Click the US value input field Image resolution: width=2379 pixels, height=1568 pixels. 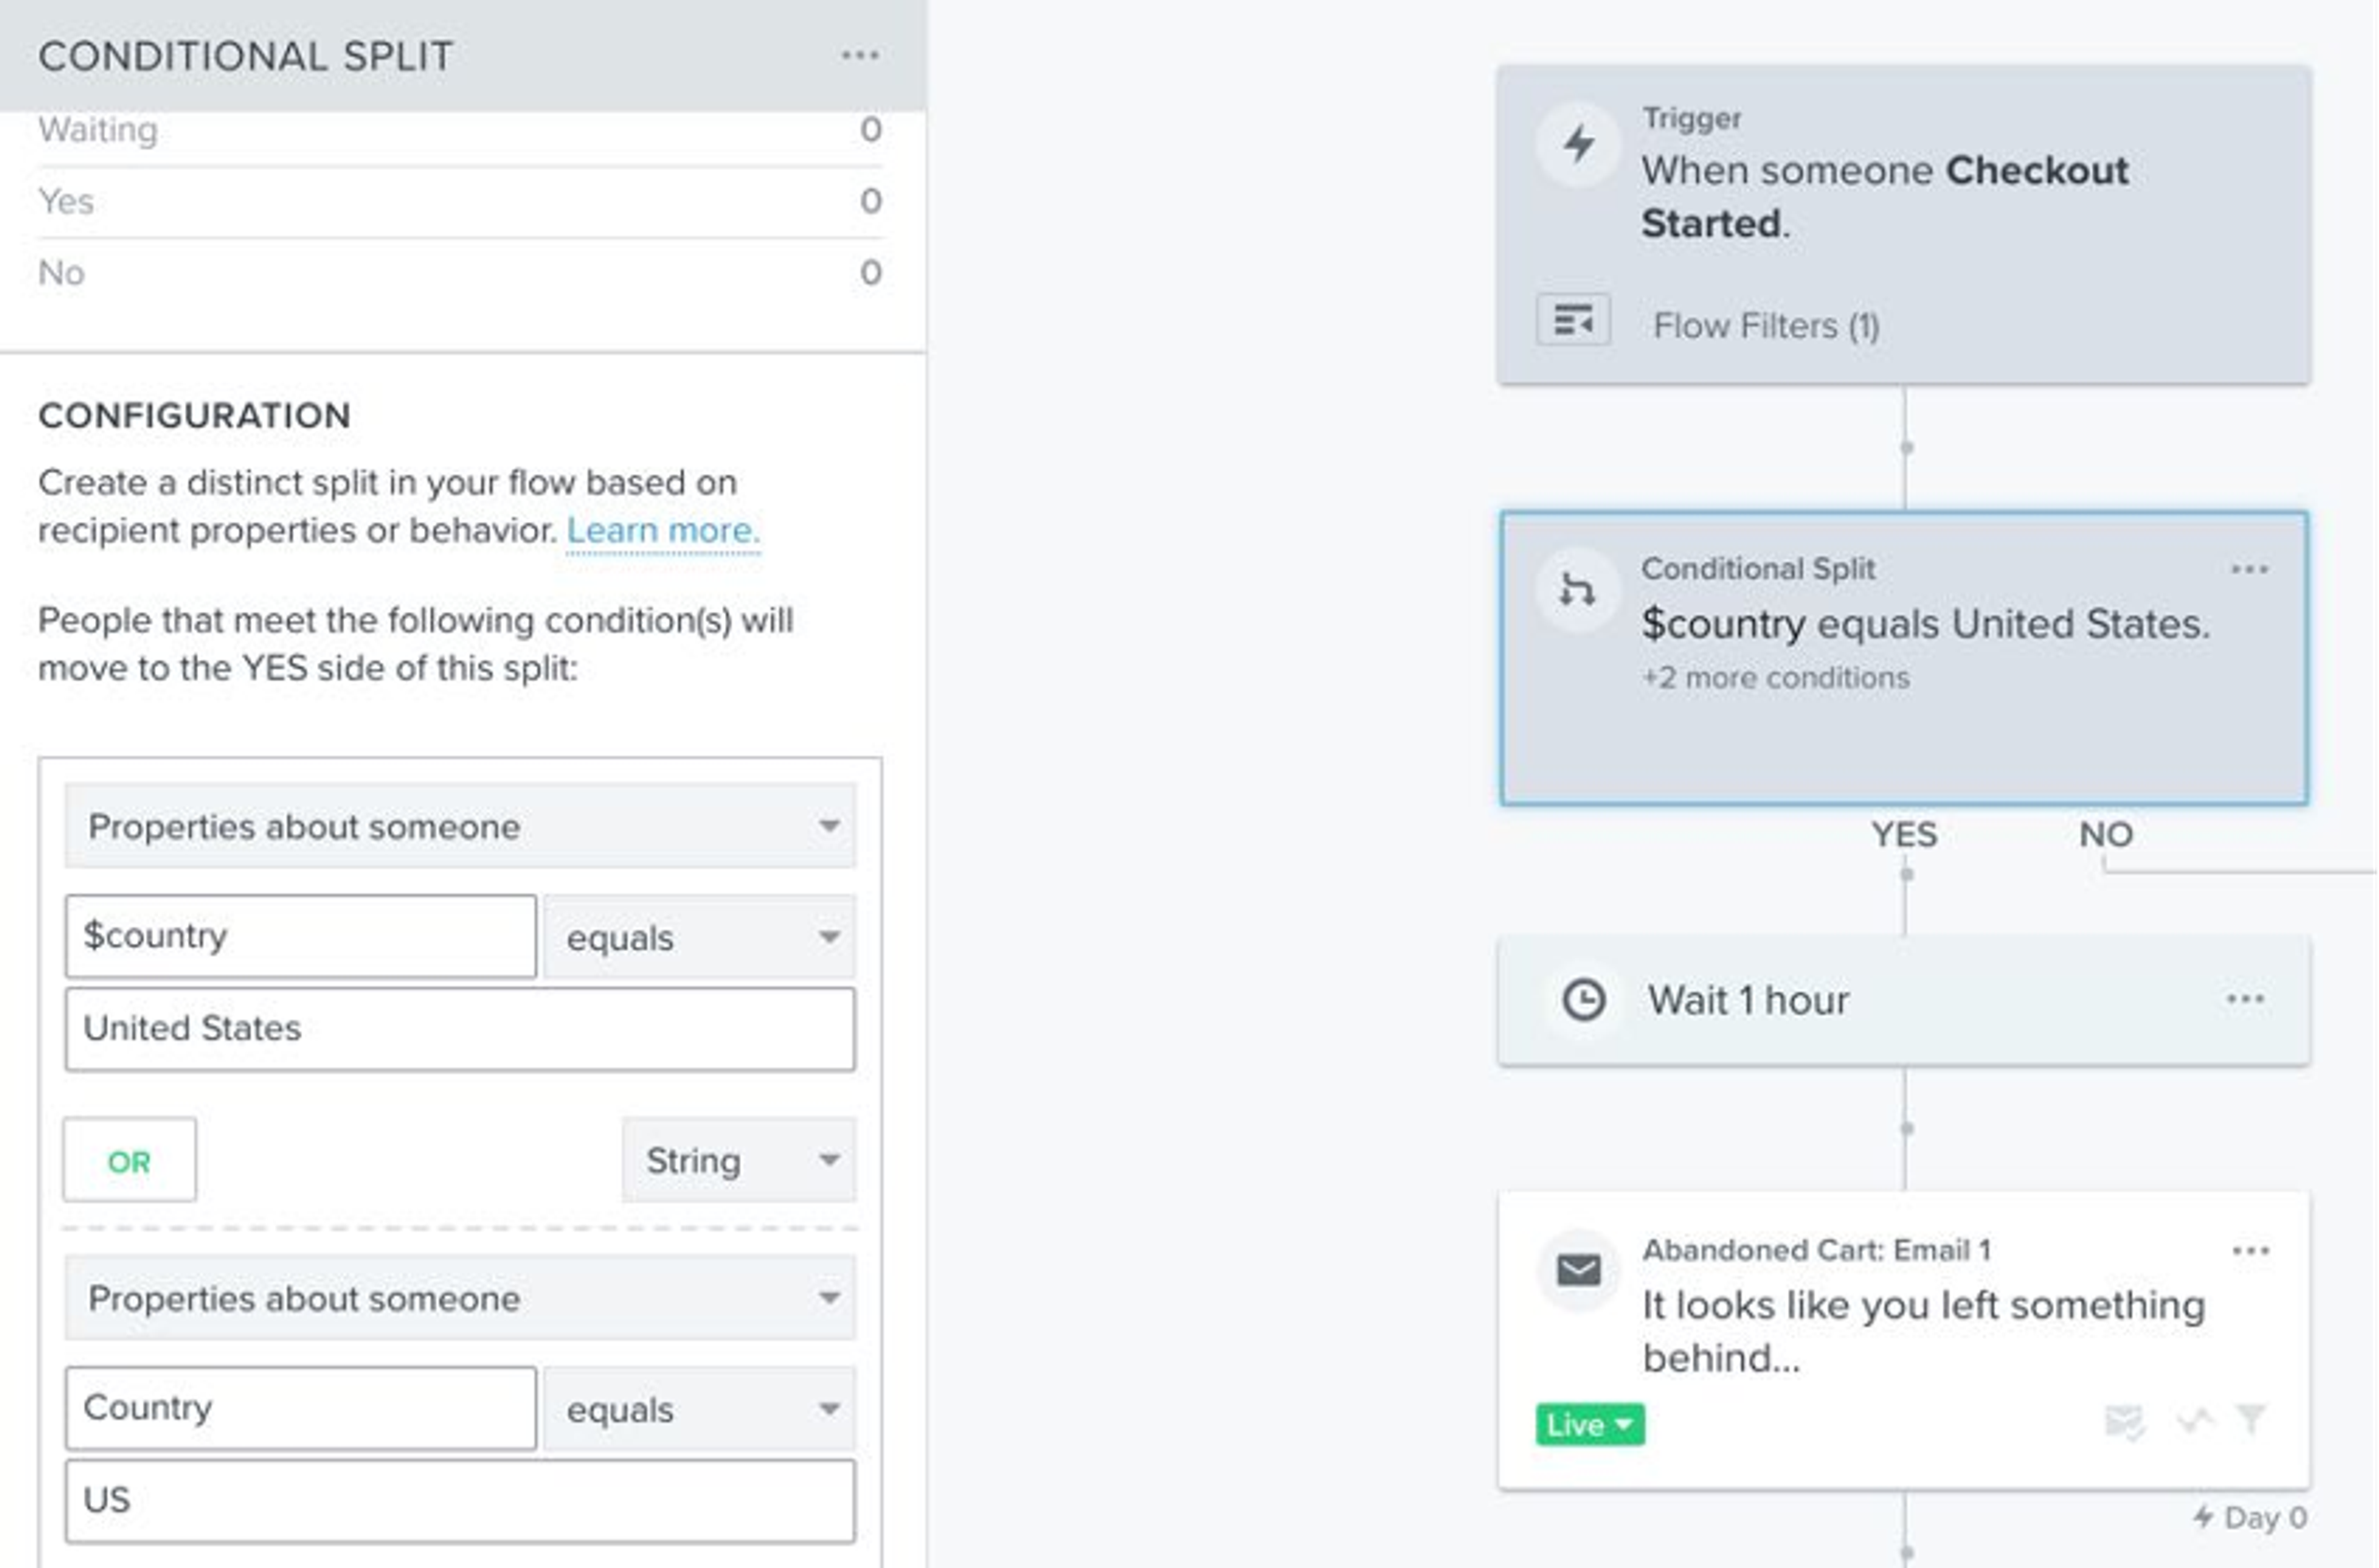(x=460, y=1500)
